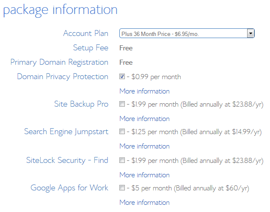270x212 pixels.
Task: Click the Google Apps for Work label
Action: click(x=69, y=188)
